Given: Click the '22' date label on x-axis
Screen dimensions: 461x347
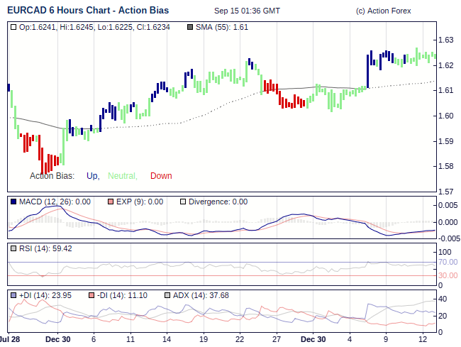Looking at the screenshot, I should [x=240, y=339].
